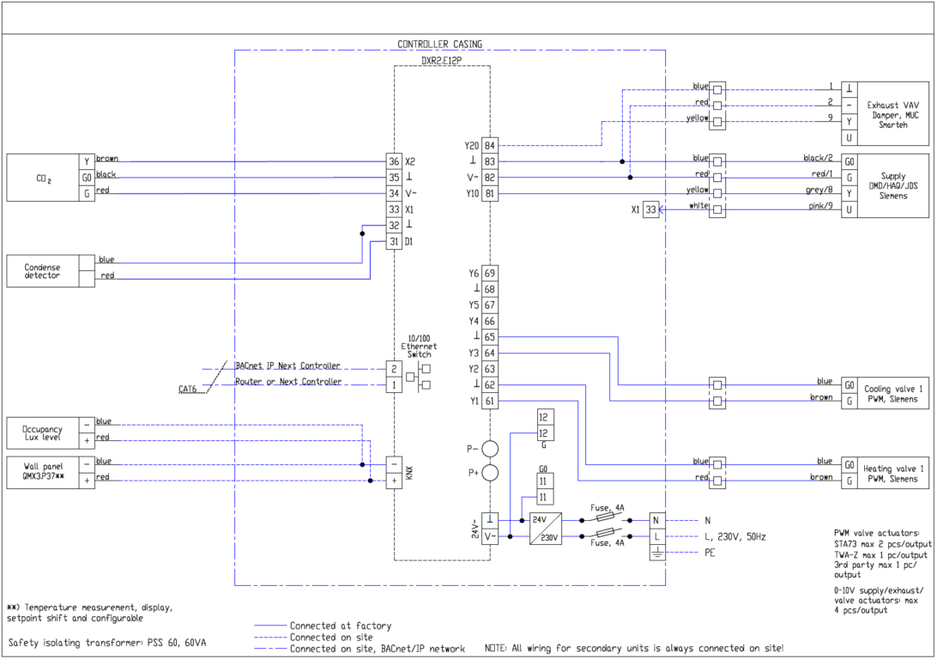Click terminal 33 labeled X1 near Supply block
Image resolution: width=937 pixels, height=659 pixels.
(650, 210)
